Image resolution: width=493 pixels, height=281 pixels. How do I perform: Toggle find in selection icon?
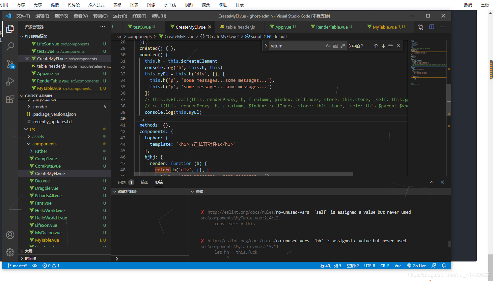pos(391,46)
